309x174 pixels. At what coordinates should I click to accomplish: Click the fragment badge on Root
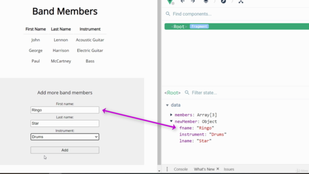coord(199,27)
